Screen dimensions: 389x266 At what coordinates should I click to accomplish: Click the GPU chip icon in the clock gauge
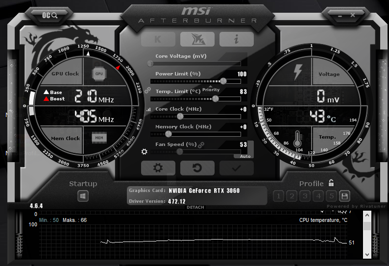99,74
